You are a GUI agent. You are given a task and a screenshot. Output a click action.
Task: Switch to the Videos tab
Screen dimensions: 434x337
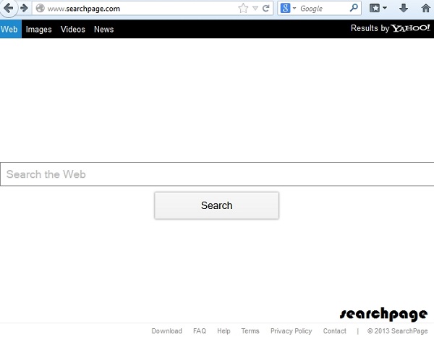[x=72, y=30]
